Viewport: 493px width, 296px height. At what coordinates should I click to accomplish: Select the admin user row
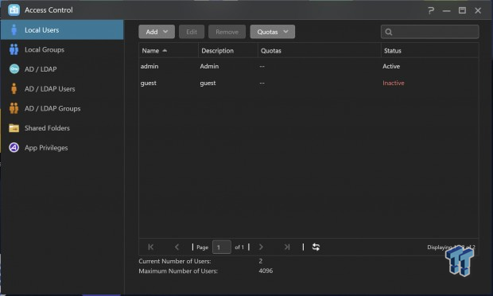coord(309,66)
